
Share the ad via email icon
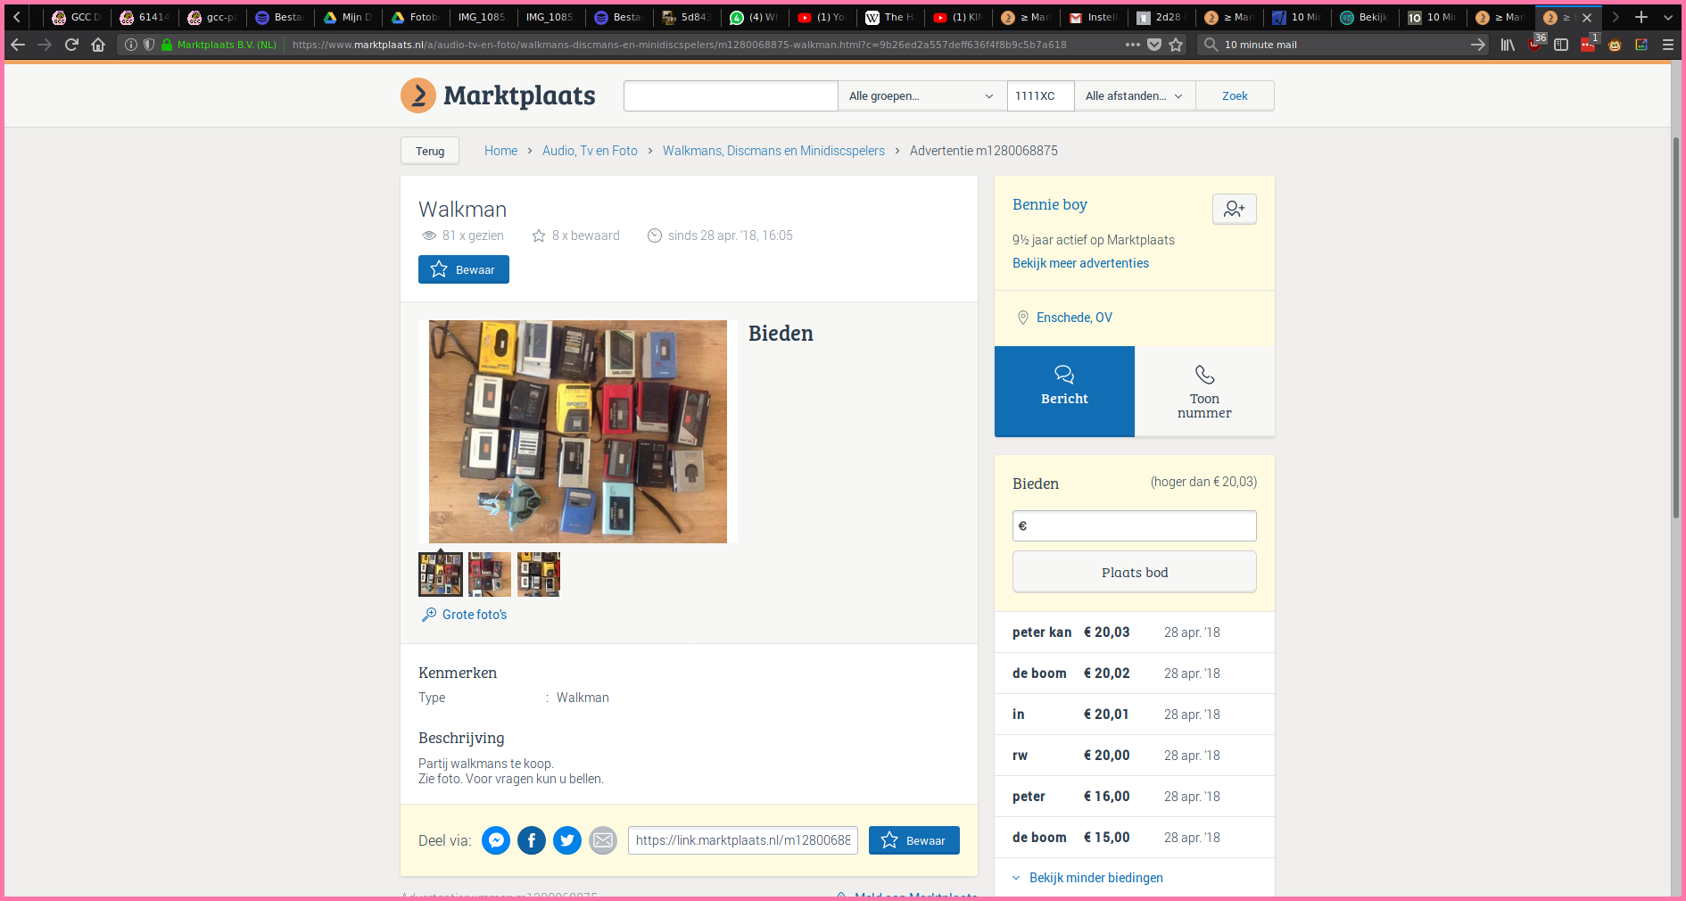pos(603,840)
